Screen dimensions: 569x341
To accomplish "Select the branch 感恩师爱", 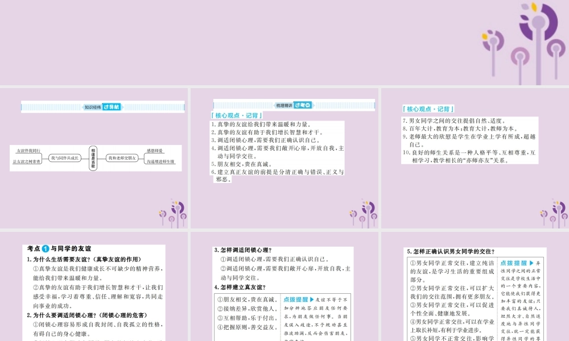I will point(154,151).
